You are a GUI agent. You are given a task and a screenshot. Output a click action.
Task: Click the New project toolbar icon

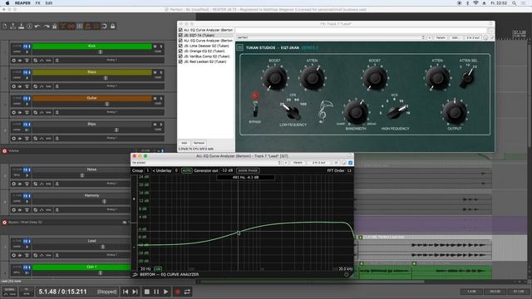(x=5, y=26)
